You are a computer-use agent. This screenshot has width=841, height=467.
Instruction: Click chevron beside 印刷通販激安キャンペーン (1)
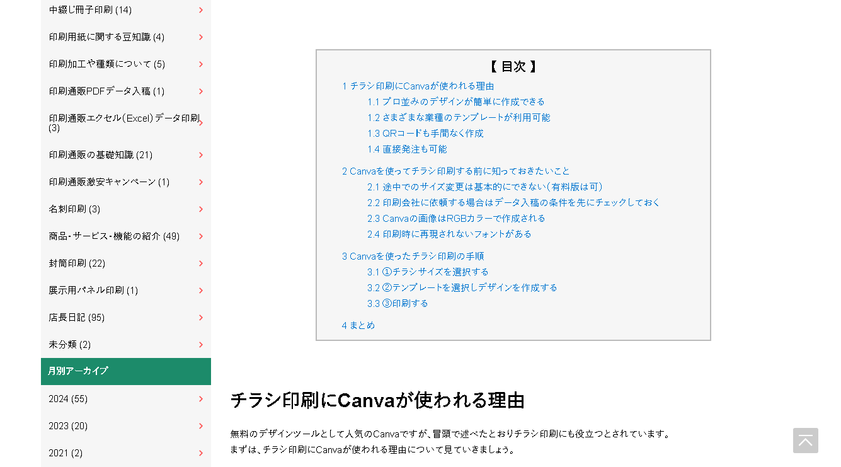coord(201,182)
